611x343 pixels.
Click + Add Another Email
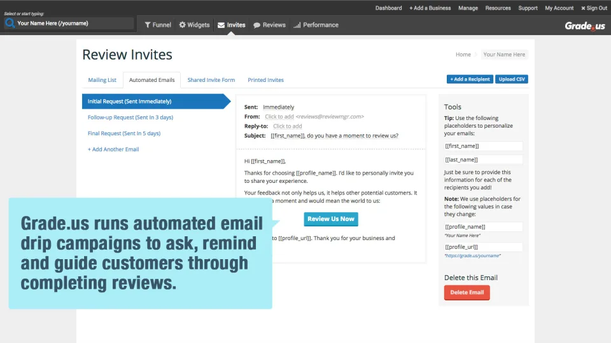coord(113,149)
